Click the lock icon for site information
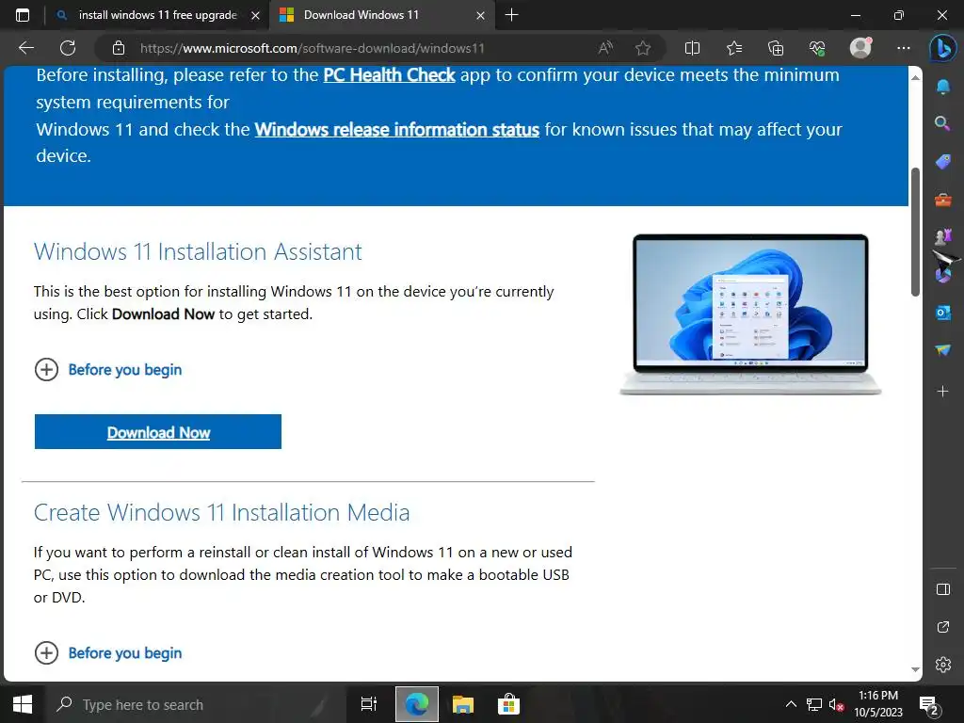The image size is (964, 723). pos(119,48)
